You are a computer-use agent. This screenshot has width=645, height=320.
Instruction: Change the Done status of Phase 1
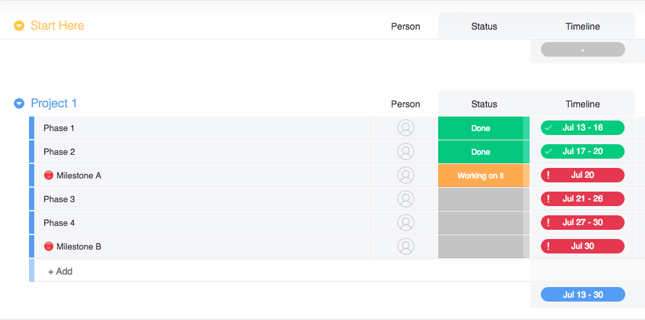point(484,128)
